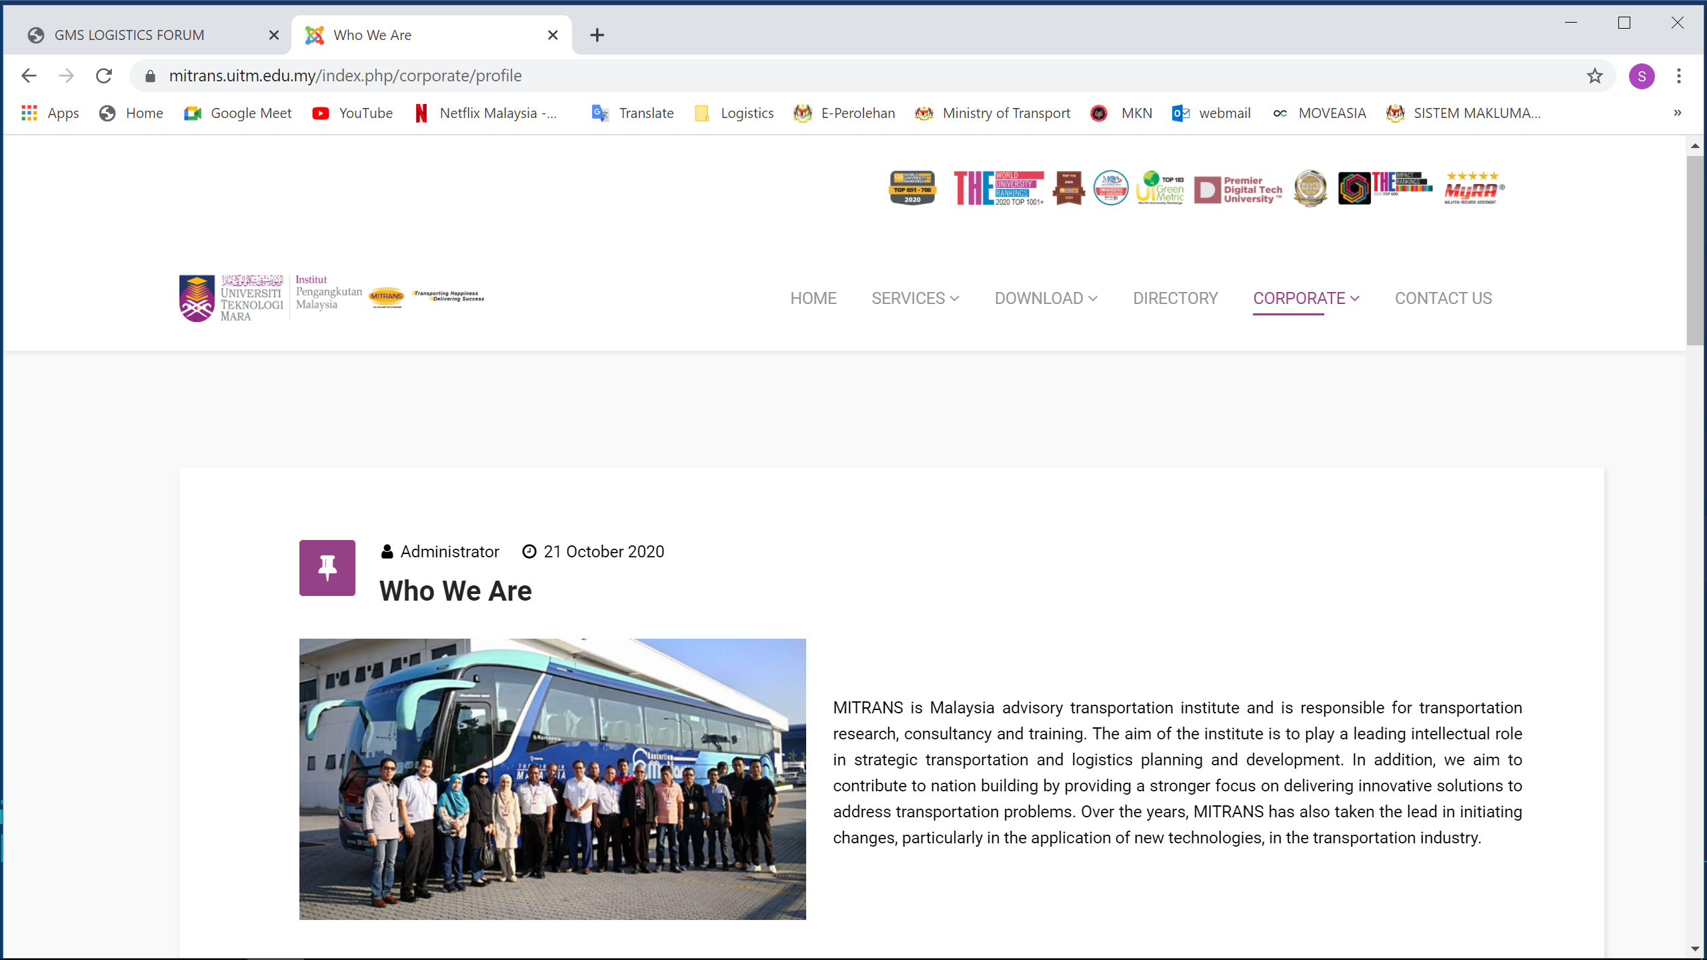The image size is (1707, 960).
Task: Click the MyRA five-star logo
Action: (x=1474, y=188)
